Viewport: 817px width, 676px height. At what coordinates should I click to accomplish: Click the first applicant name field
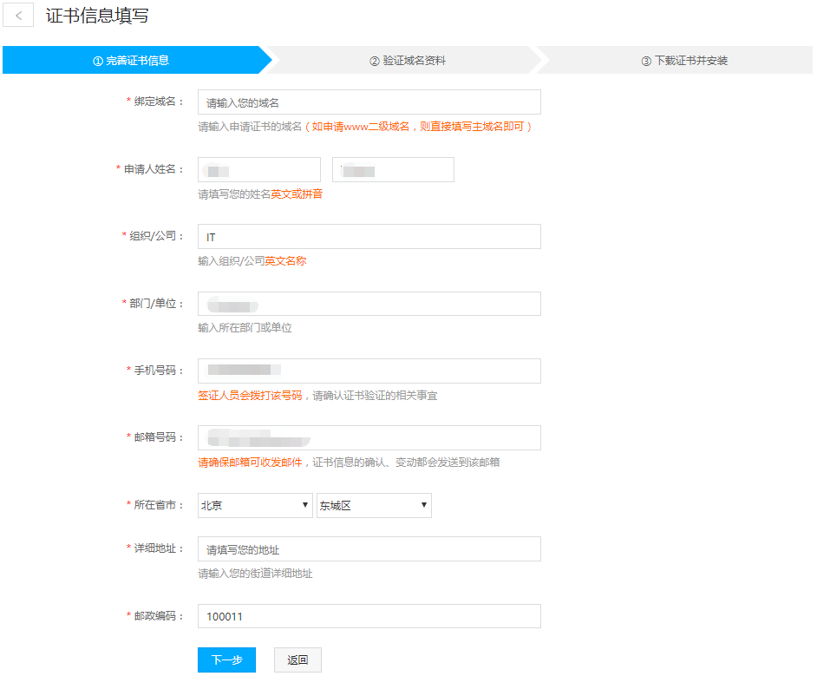[258, 170]
